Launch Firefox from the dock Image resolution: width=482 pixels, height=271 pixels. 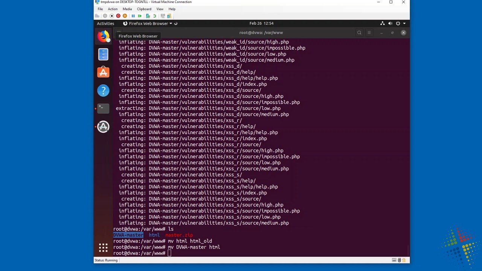point(103,36)
